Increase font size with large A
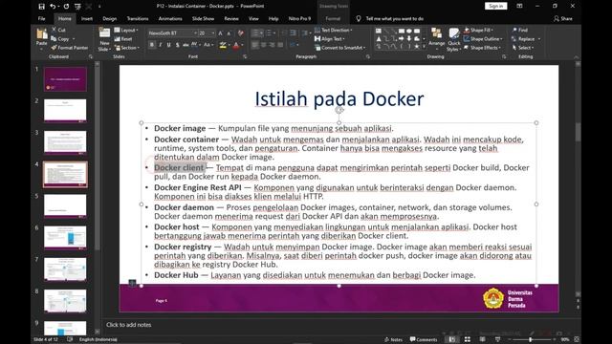Viewport: 612px width, 344px height. tap(221, 33)
